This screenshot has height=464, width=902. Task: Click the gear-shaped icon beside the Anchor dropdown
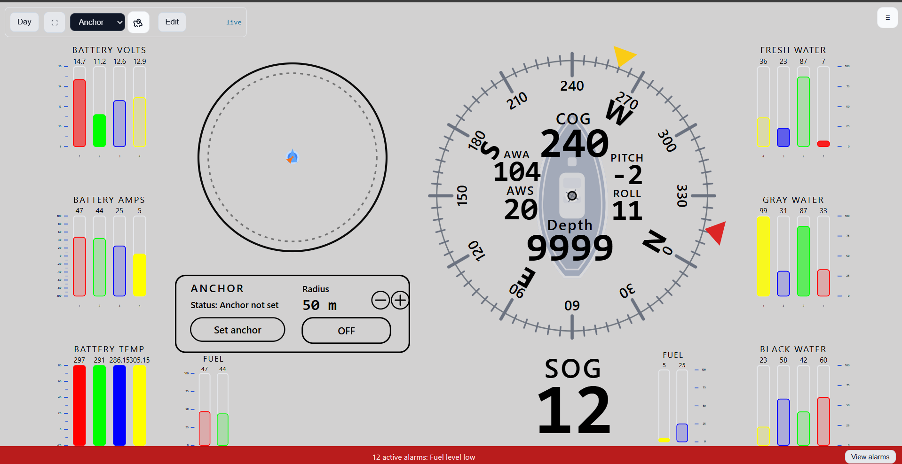coord(138,23)
